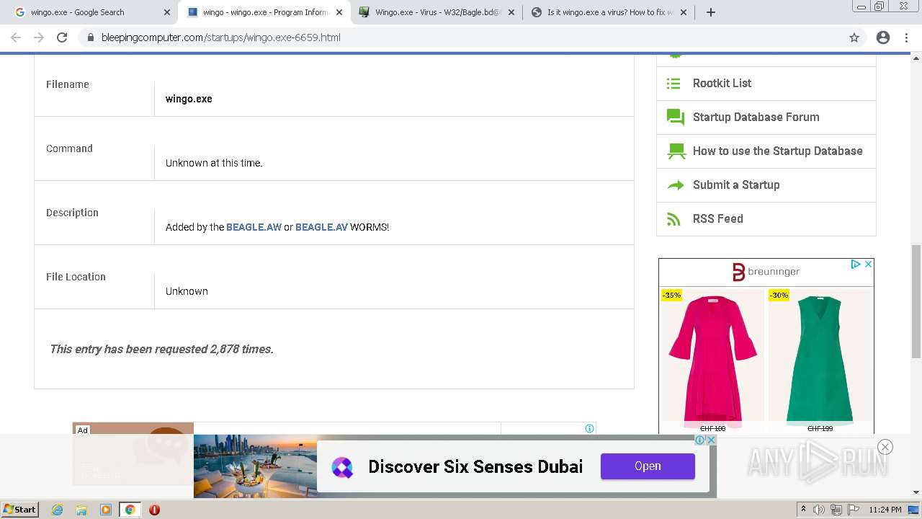This screenshot has height=519, width=922.
Task: Click the breuninger logo in ad
Action: tap(766, 272)
